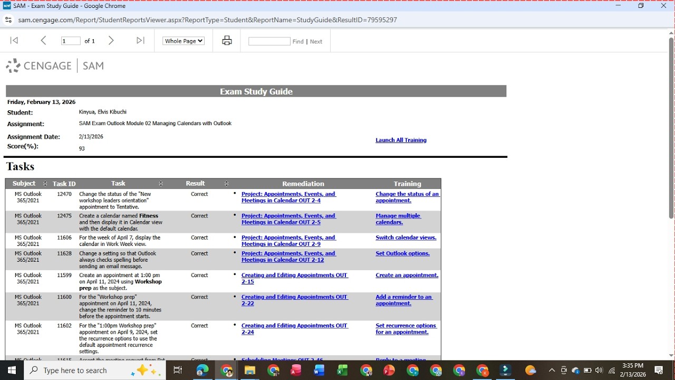Viewport: 675px width, 380px height.
Task: Click the Cengage SAM logo
Action: (x=55, y=66)
